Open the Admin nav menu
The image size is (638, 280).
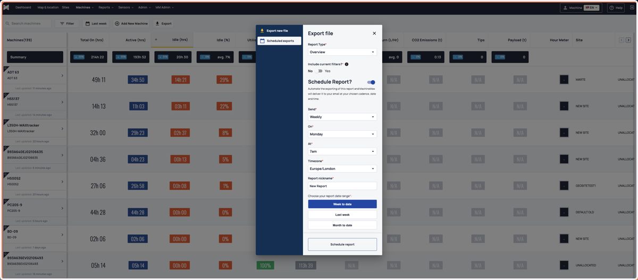click(x=144, y=7)
